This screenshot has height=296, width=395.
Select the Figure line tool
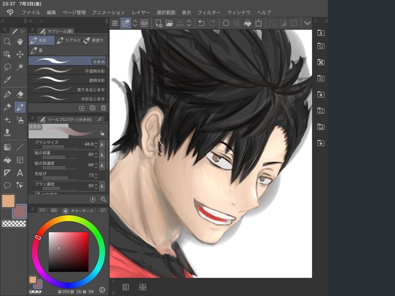[20, 147]
